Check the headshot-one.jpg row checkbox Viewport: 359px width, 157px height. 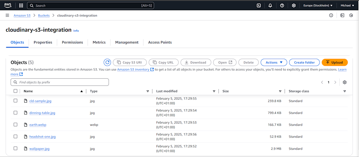pyautogui.click(x=15, y=137)
